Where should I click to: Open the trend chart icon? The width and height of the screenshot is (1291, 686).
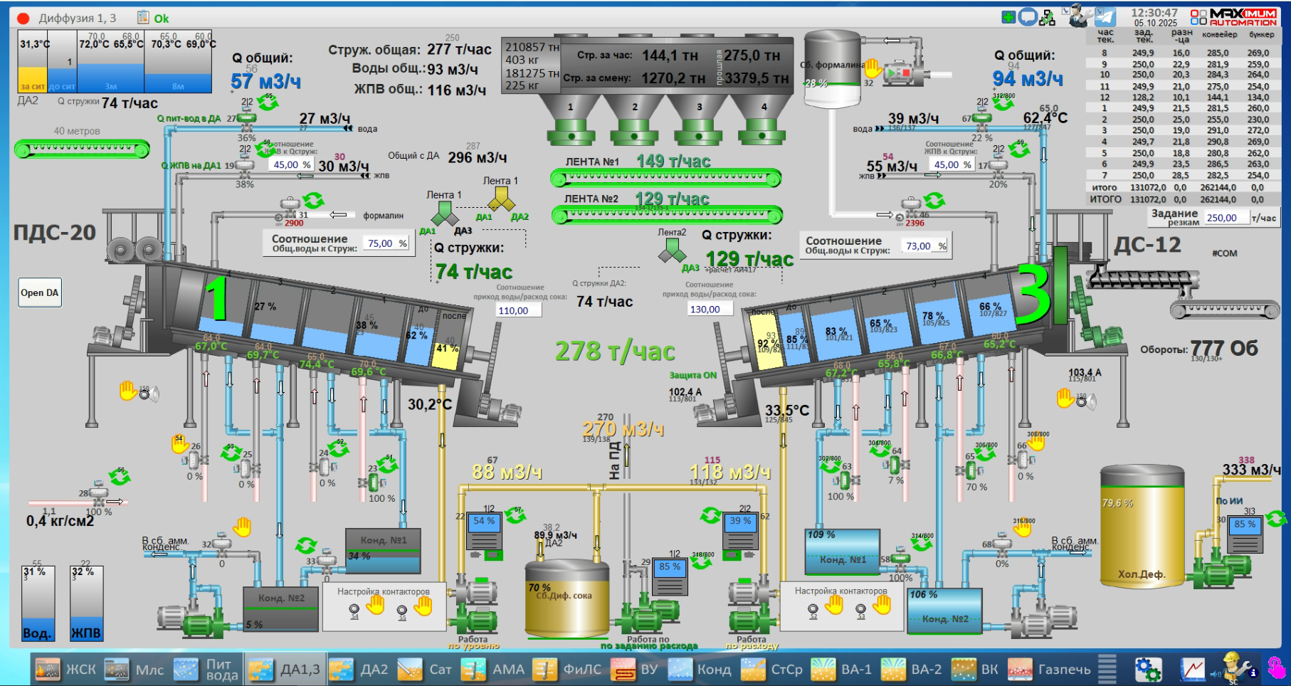(1193, 669)
